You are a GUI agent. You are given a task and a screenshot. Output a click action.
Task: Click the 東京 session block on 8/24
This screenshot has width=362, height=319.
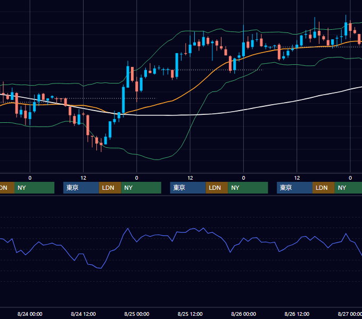81,188
